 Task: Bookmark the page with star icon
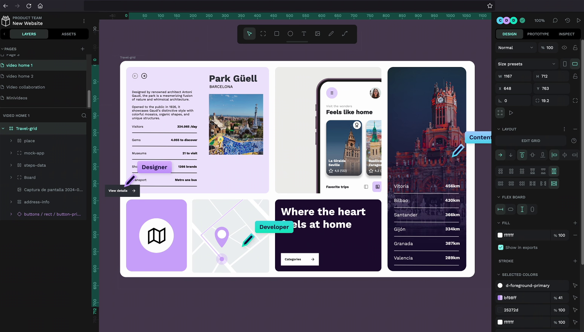coord(490,6)
